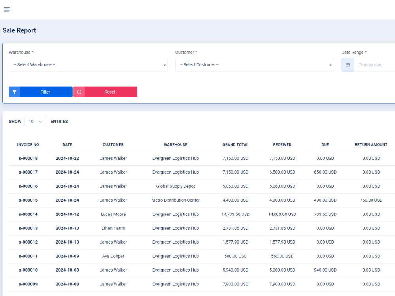The height and width of the screenshot is (296, 395).
Task: Click the Sale Report page title
Action: pos(19,30)
